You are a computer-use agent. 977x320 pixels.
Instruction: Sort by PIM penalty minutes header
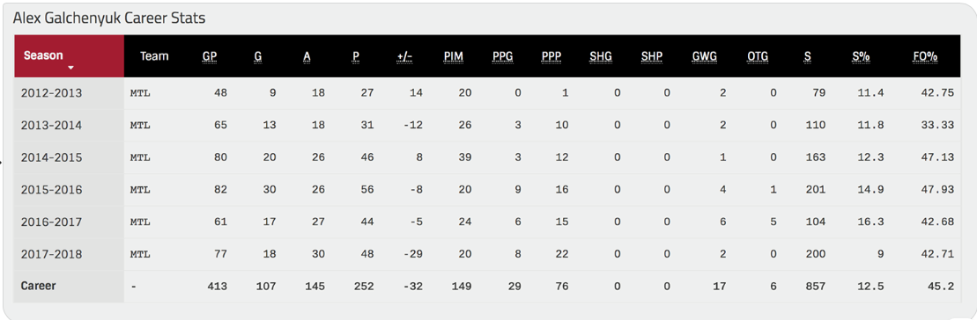click(x=453, y=56)
